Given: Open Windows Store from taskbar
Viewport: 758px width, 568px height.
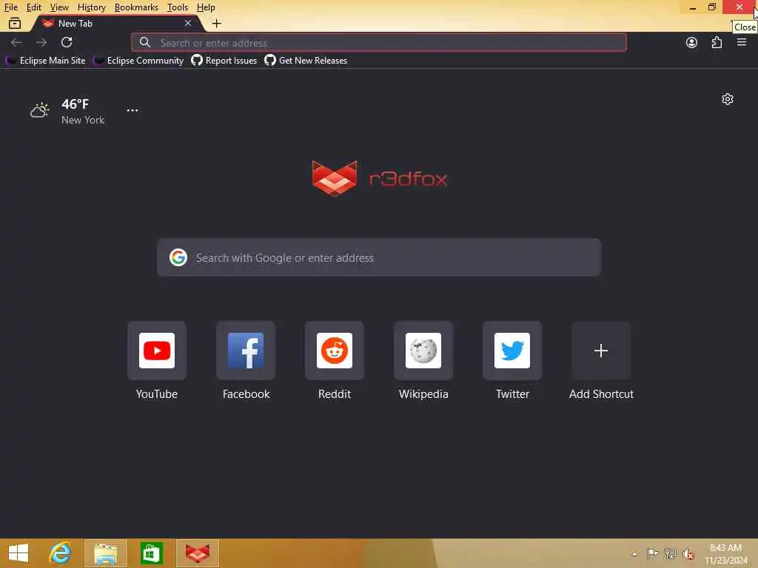Looking at the screenshot, I should 151,553.
